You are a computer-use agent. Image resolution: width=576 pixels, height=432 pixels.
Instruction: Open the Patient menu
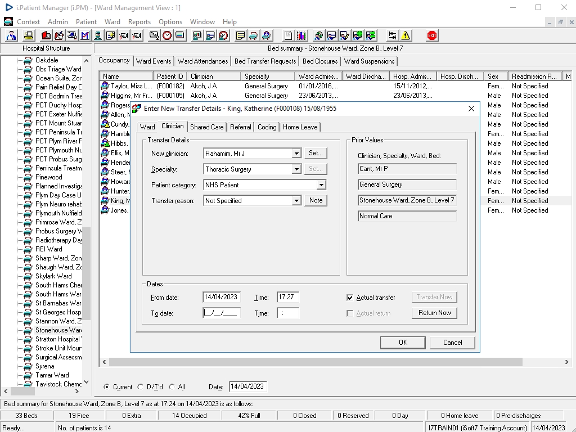pyautogui.click(x=86, y=22)
